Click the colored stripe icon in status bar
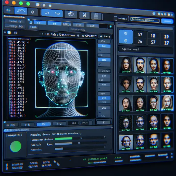The image size is (176, 176). 7,166
